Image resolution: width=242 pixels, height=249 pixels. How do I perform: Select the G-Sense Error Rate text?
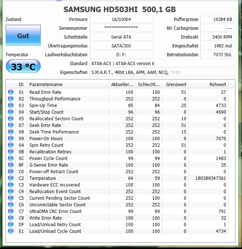(x=49, y=165)
